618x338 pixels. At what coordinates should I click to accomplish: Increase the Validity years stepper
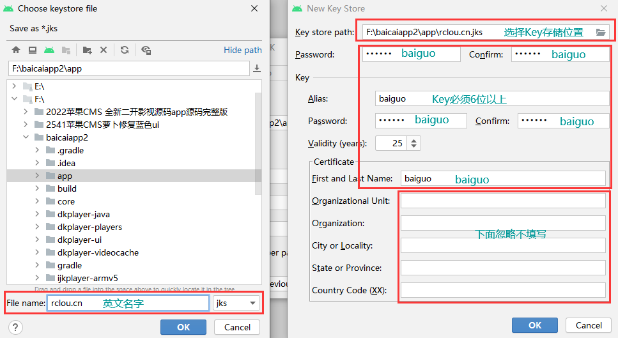(x=413, y=140)
